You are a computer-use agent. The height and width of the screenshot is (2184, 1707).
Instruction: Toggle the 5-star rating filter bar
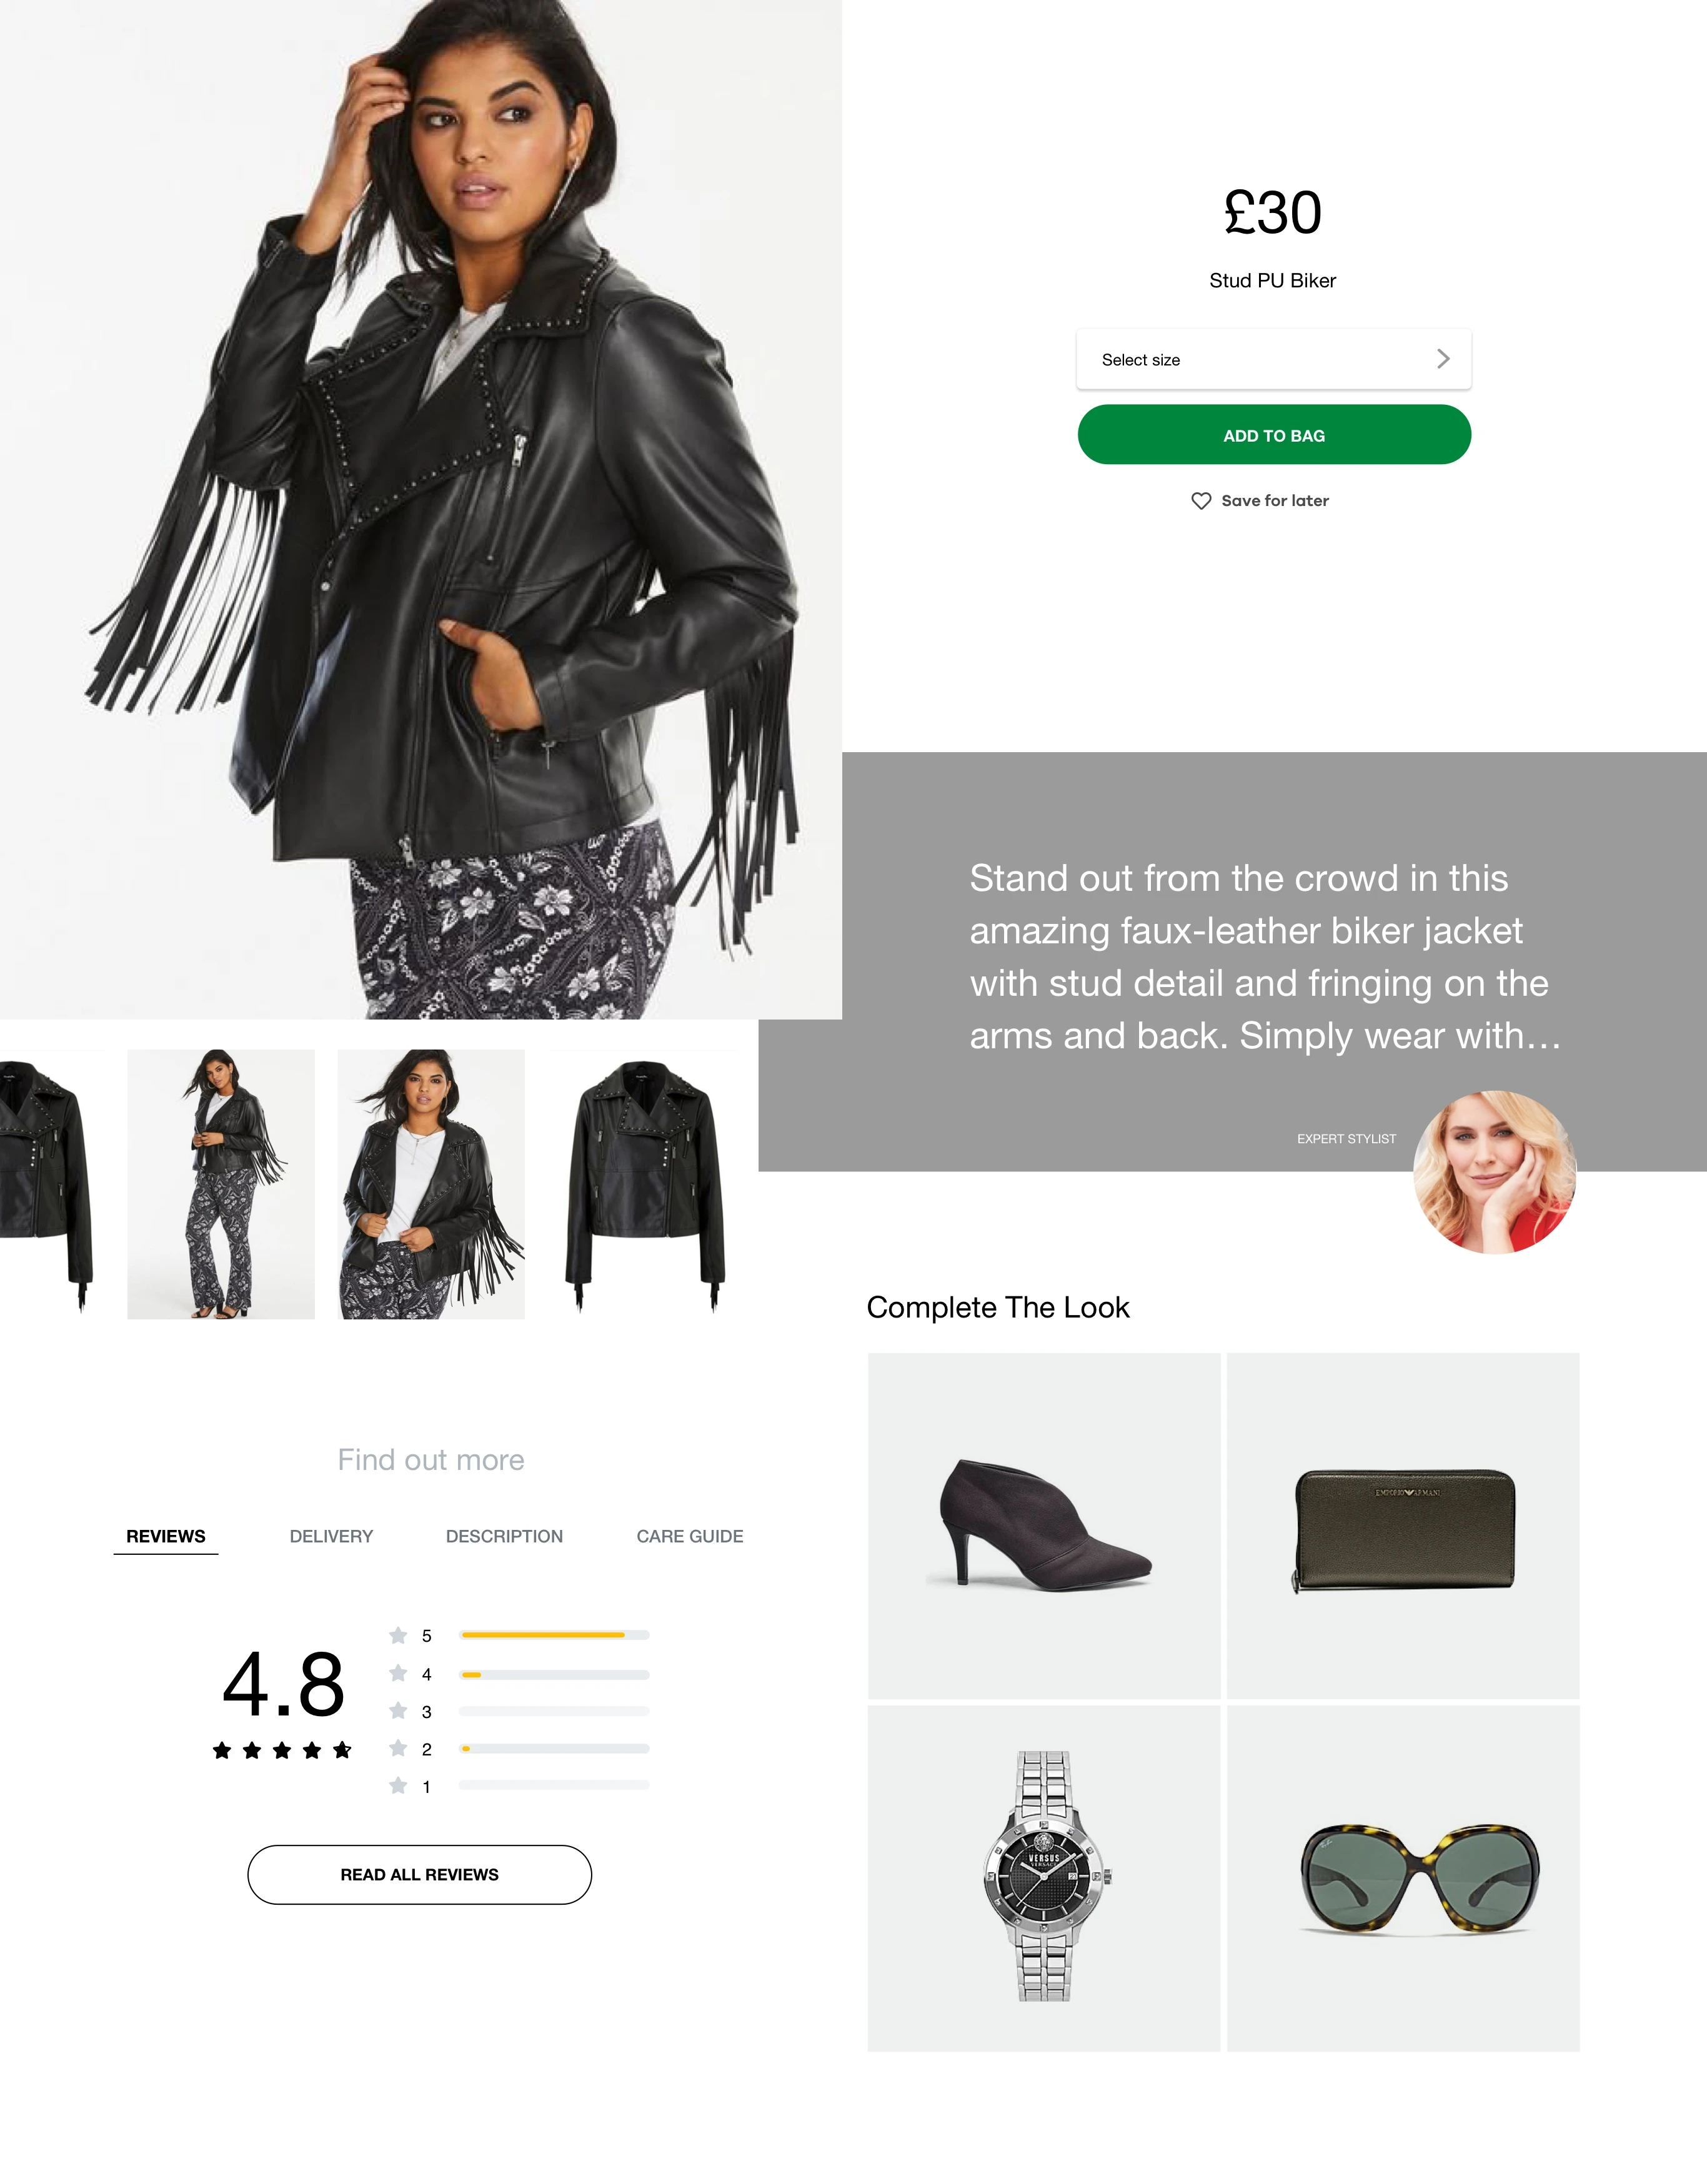[x=555, y=1632]
